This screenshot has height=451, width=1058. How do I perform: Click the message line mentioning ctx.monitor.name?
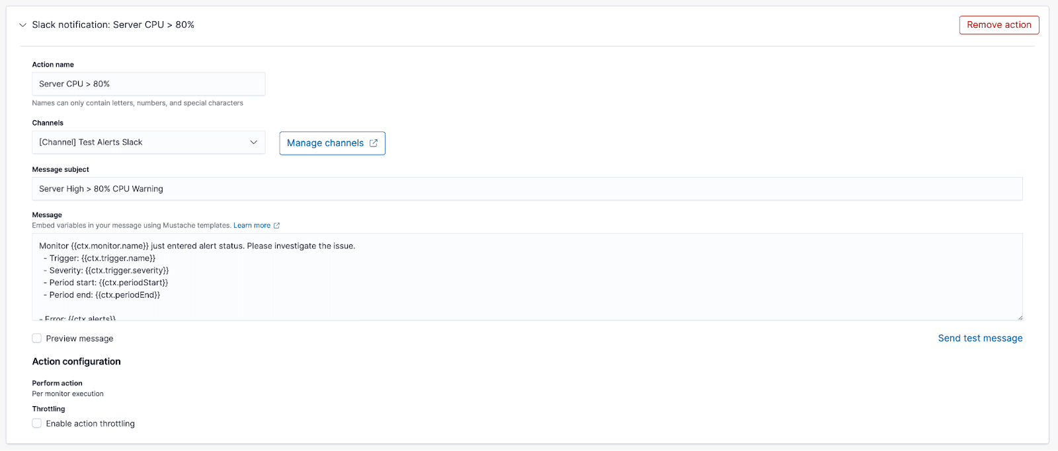tap(197, 246)
